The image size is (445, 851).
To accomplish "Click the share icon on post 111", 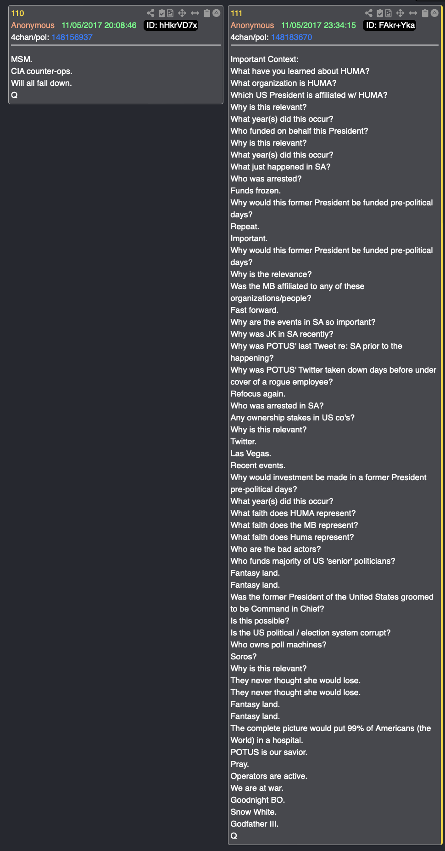I will pos(369,13).
